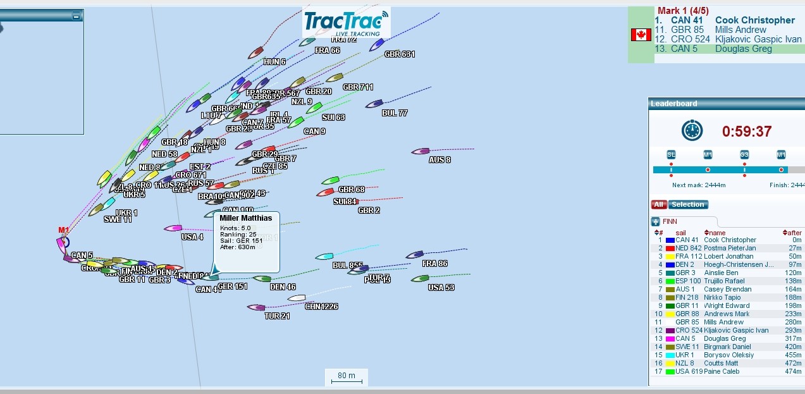The height and width of the screenshot is (394, 805).
Task: Click the GBR 631 boat marker
Action: (x=377, y=45)
